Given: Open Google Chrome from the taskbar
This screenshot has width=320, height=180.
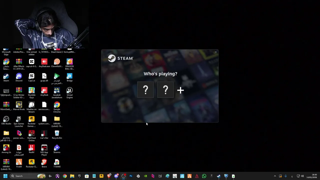Looking at the screenshot, I should pyautogui.click(x=65, y=176).
